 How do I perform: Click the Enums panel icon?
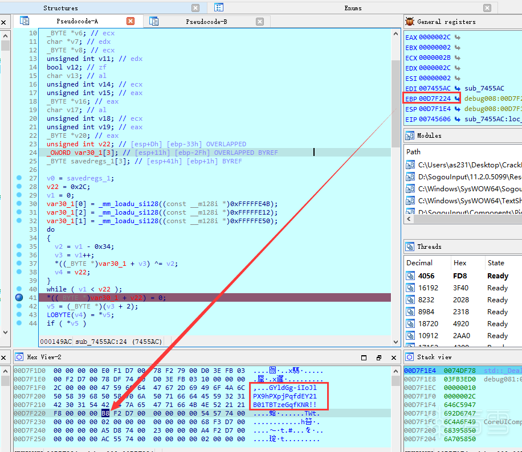(x=219, y=8)
